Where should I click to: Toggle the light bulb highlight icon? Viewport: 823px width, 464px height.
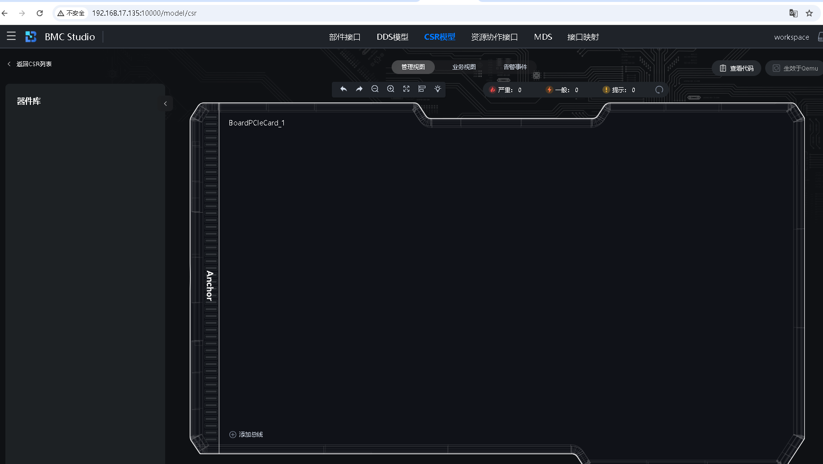tap(438, 89)
